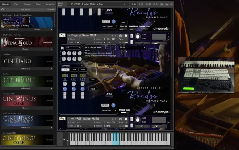Click stereo width rings icon under Room mic
The width and height of the screenshot is (239, 150).
tap(83, 79)
